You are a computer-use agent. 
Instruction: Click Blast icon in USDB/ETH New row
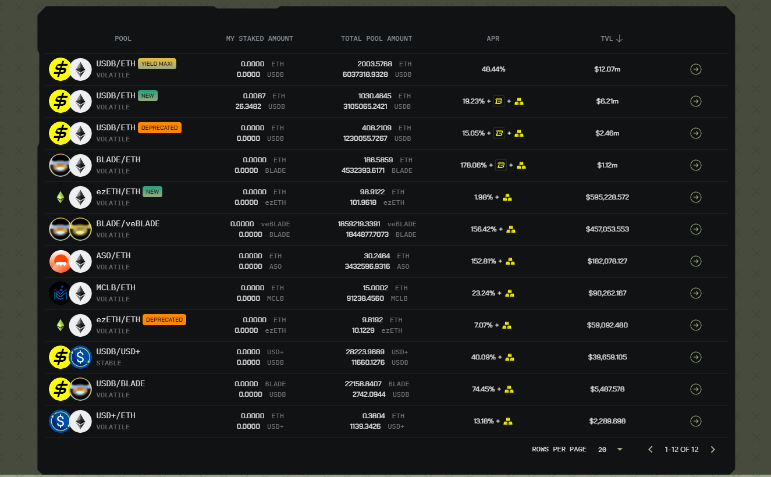499,101
